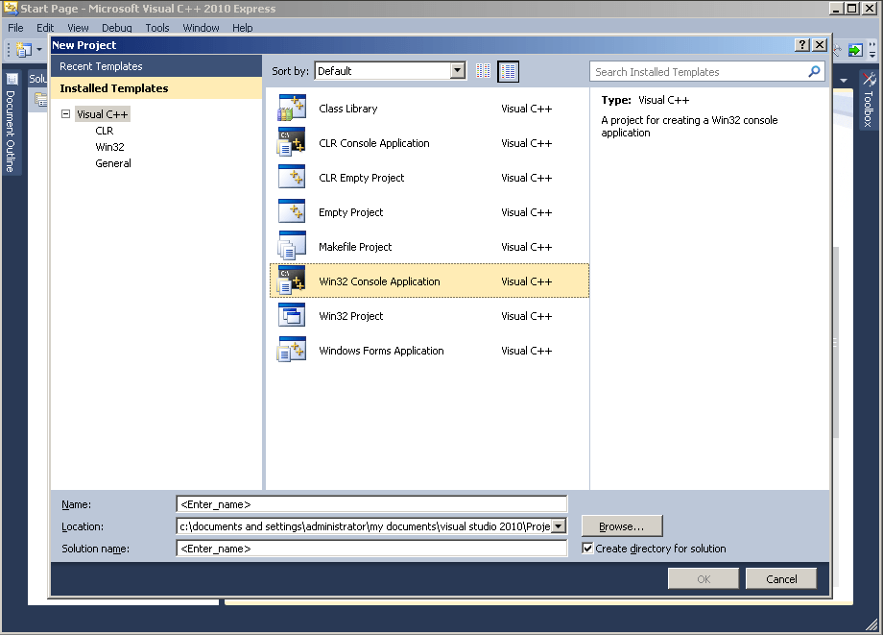Select the Empty Project template icon
The height and width of the screenshot is (635, 883).
coord(292,212)
